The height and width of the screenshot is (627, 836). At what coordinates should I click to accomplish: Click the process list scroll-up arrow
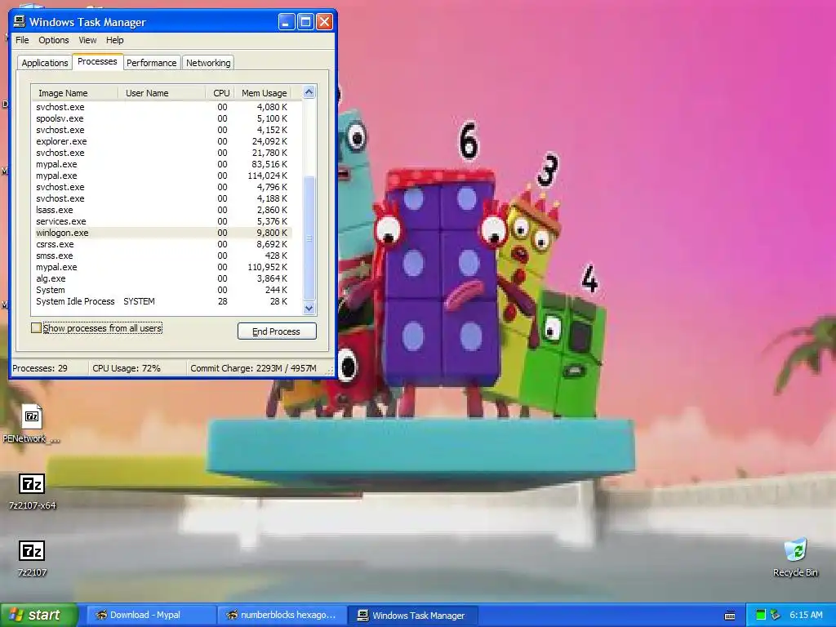pos(309,92)
